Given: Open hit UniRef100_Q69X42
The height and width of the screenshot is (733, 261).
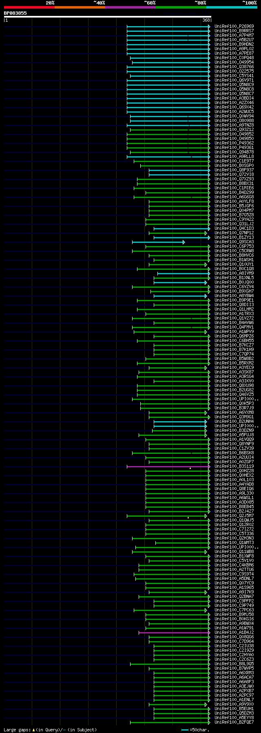Looking at the screenshot, I should (234, 107).
